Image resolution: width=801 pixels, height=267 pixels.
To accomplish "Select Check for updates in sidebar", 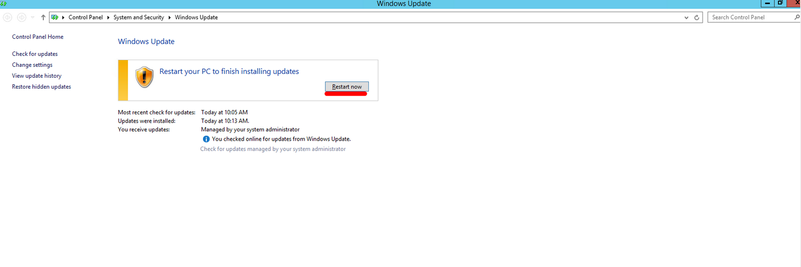I will tap(35, 54).
